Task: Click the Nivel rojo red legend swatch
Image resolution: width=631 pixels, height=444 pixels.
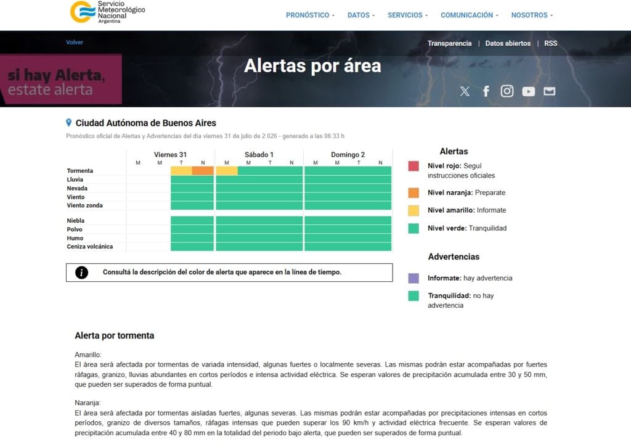Action: point(413,166)
